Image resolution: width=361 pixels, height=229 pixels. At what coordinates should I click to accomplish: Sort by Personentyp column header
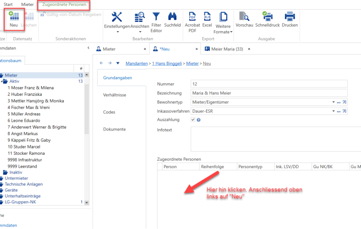[x=256, y=167]
